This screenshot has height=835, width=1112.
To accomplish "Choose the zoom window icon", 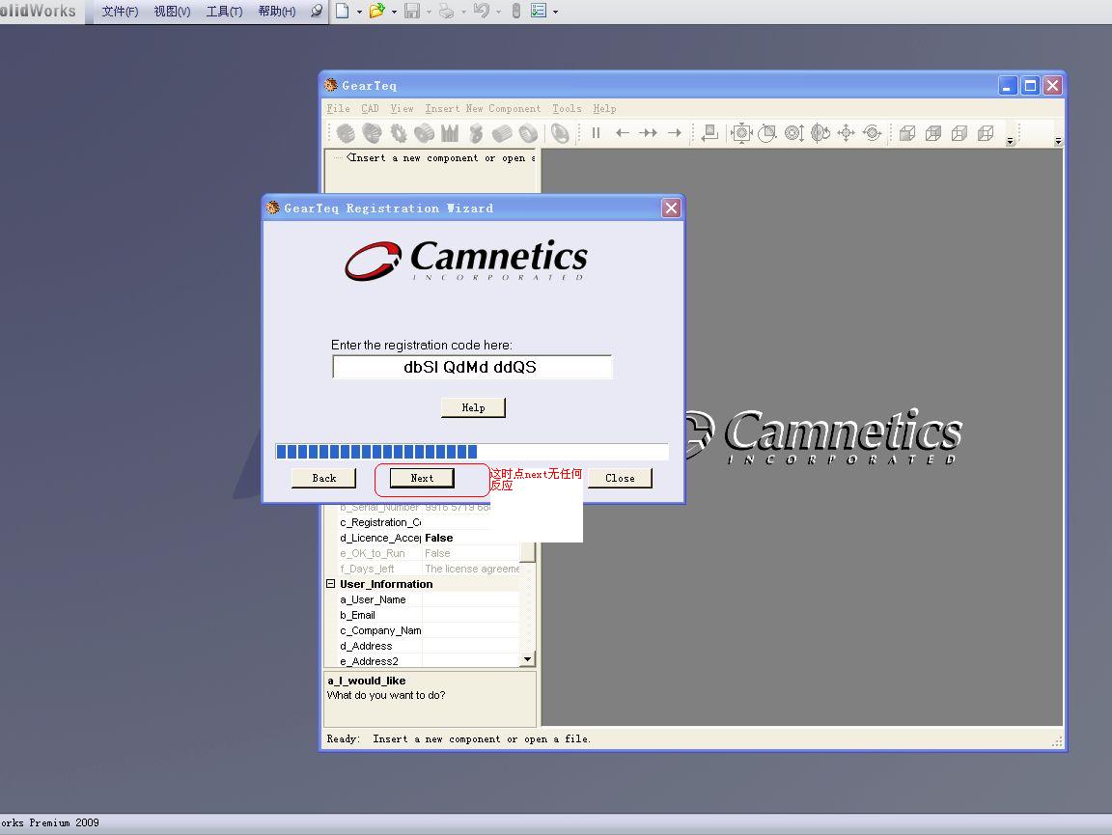I will pos(767,132).
